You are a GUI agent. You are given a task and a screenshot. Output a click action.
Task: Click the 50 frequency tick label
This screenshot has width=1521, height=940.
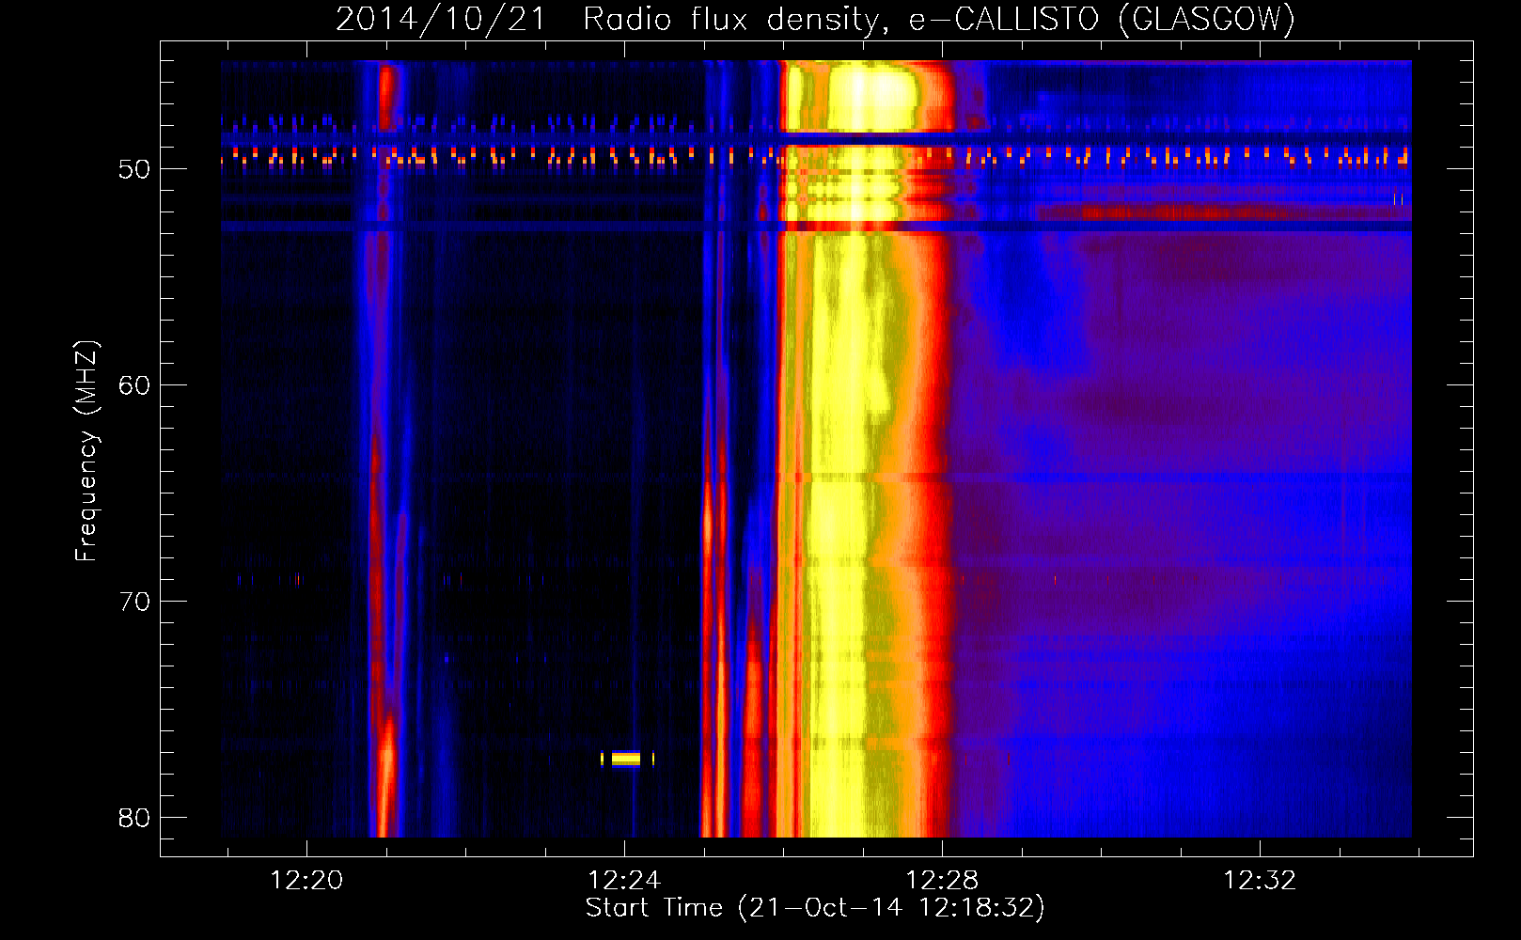[x=134, y=169]
